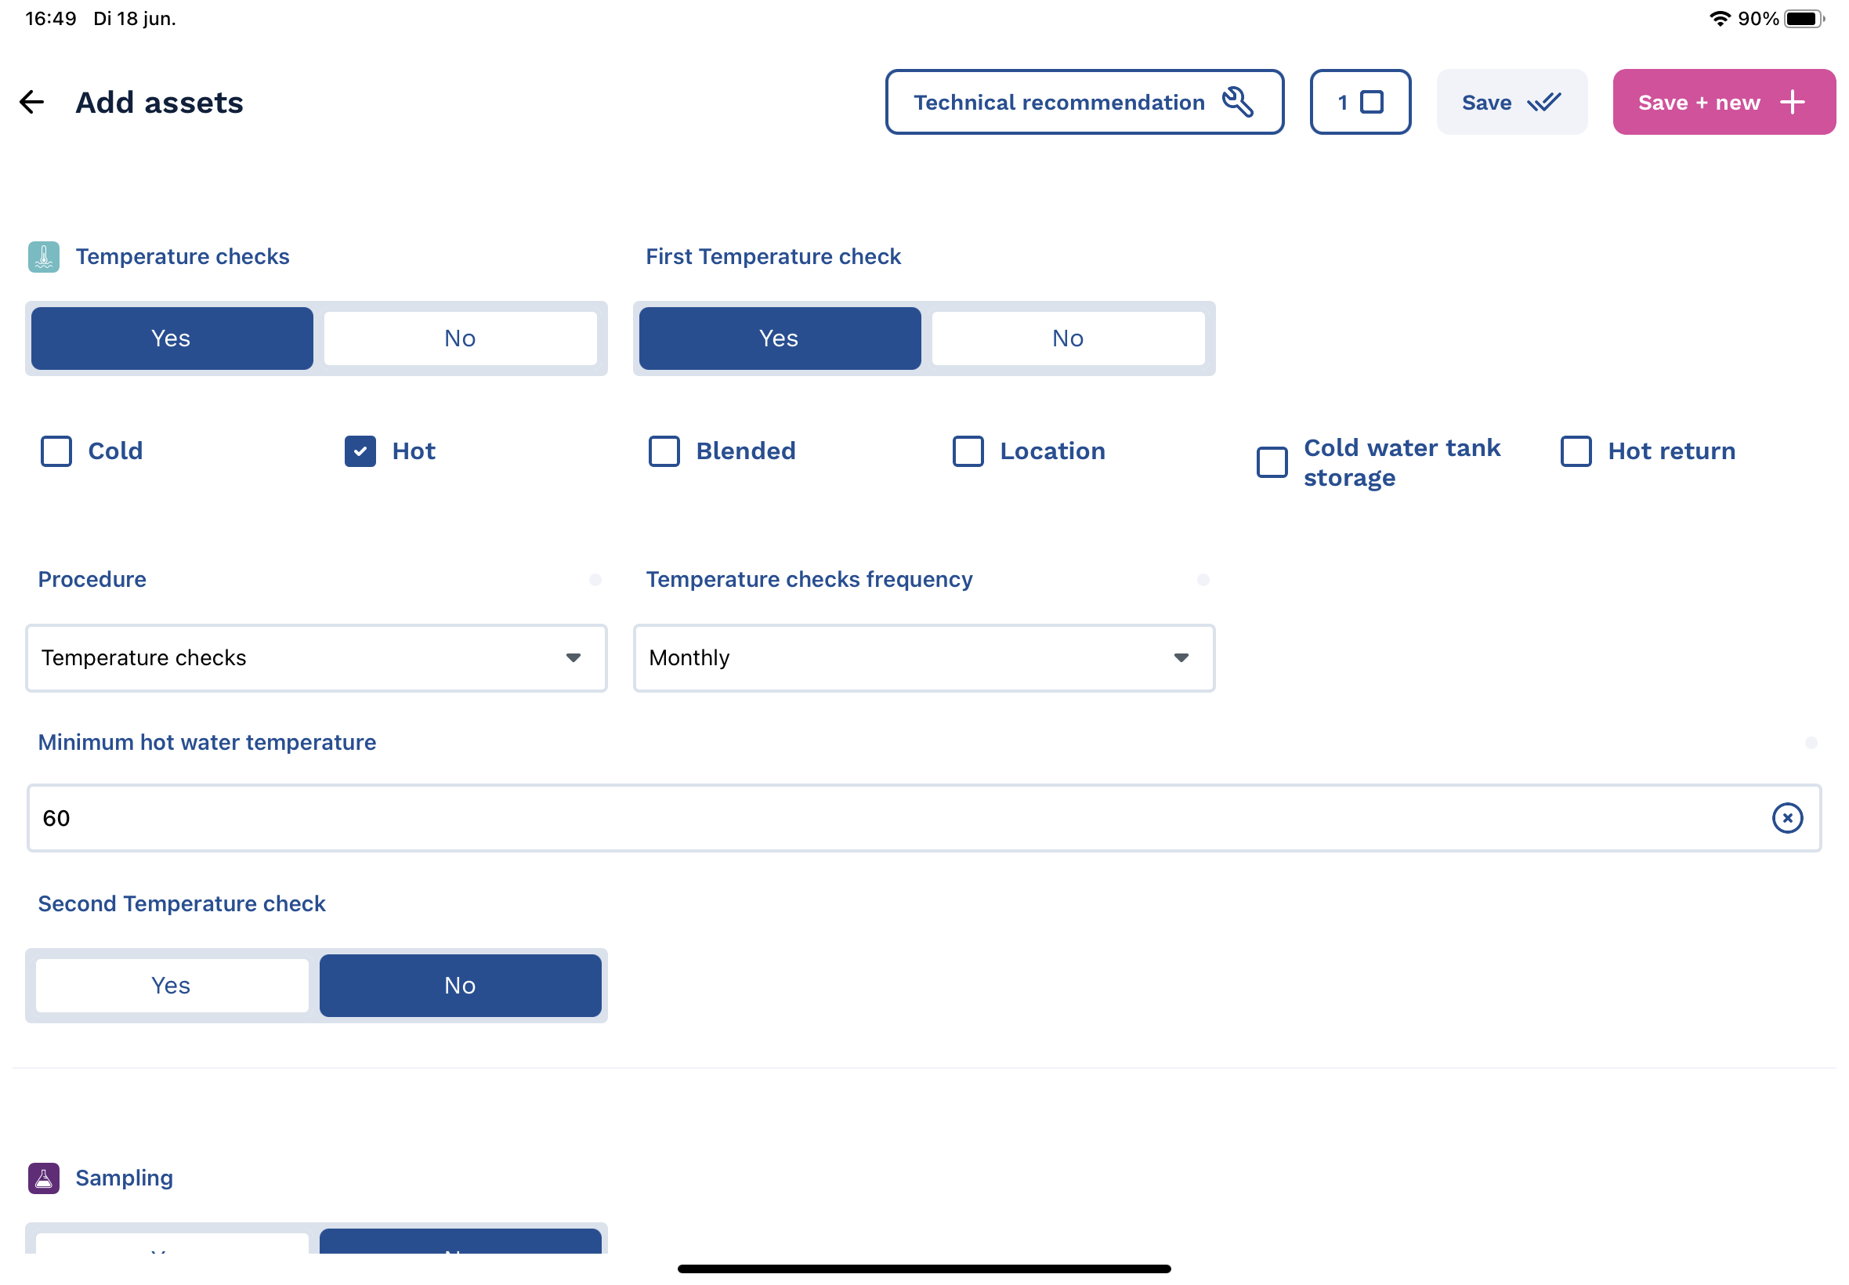Tap the square icon in counter button

1372,103
